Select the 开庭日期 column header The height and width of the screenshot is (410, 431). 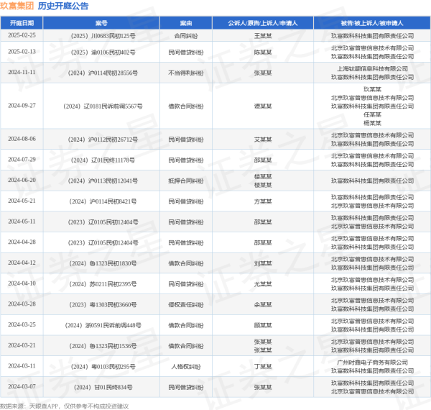coord(22,23)
